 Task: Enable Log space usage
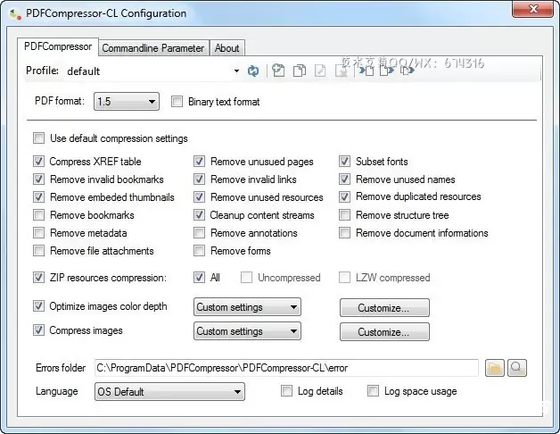373,391
